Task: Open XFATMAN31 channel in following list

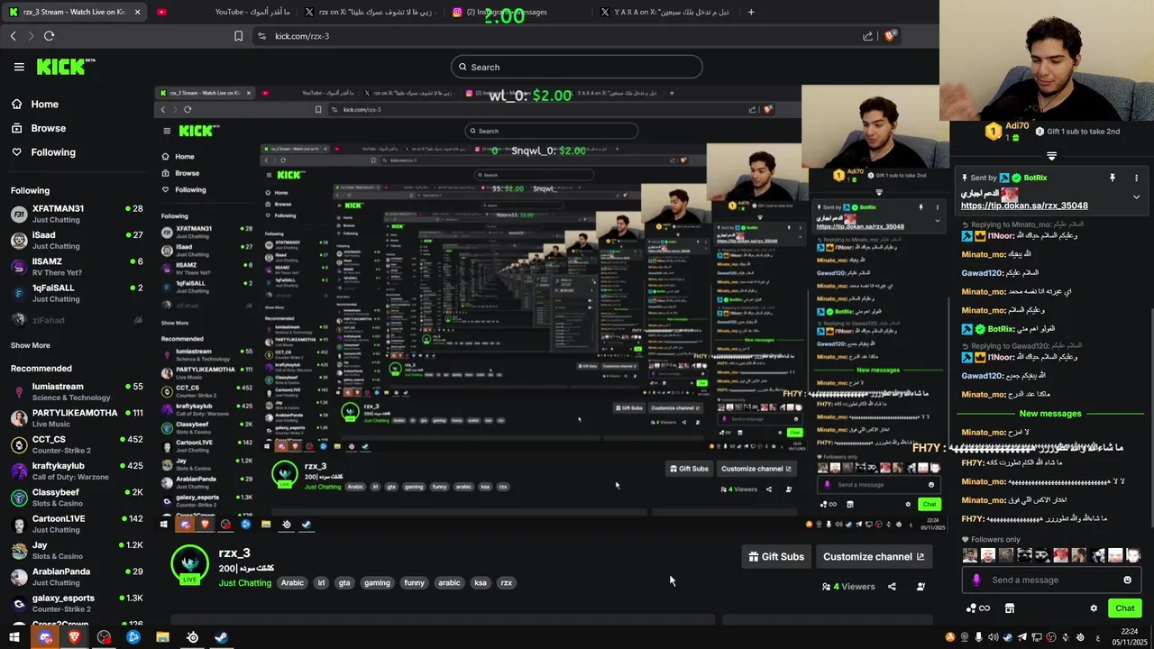Action: (x=77, y=214)
